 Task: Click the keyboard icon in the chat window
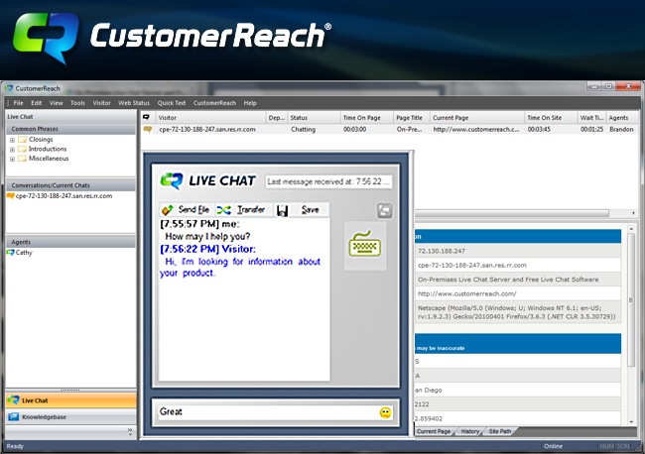363,248
